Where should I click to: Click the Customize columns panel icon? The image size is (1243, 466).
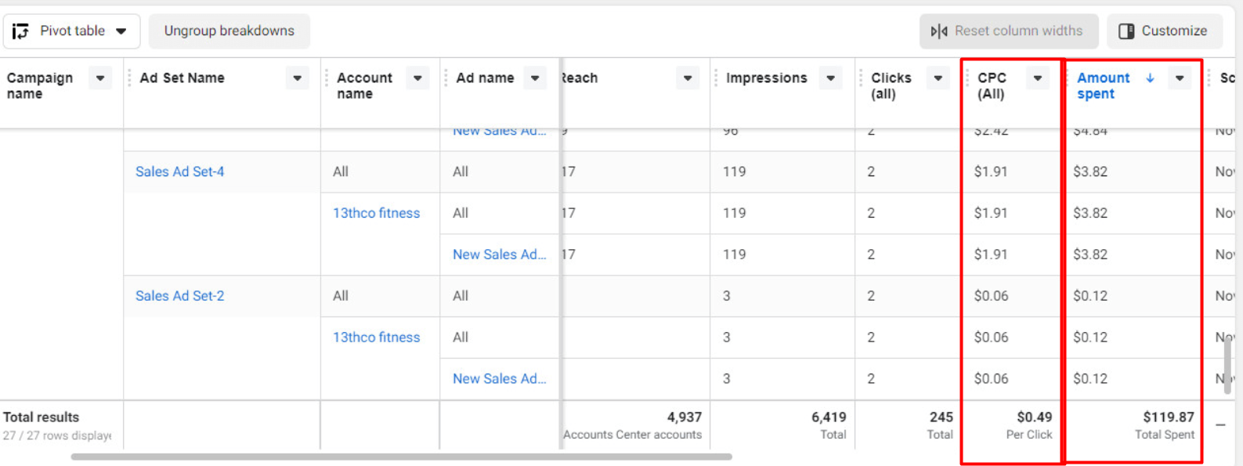[x=1126, y=31]
